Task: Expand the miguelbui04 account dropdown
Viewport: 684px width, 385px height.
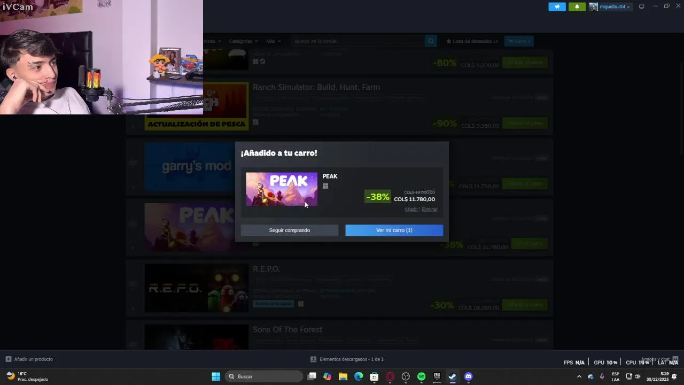Action: tap(615, 7)
